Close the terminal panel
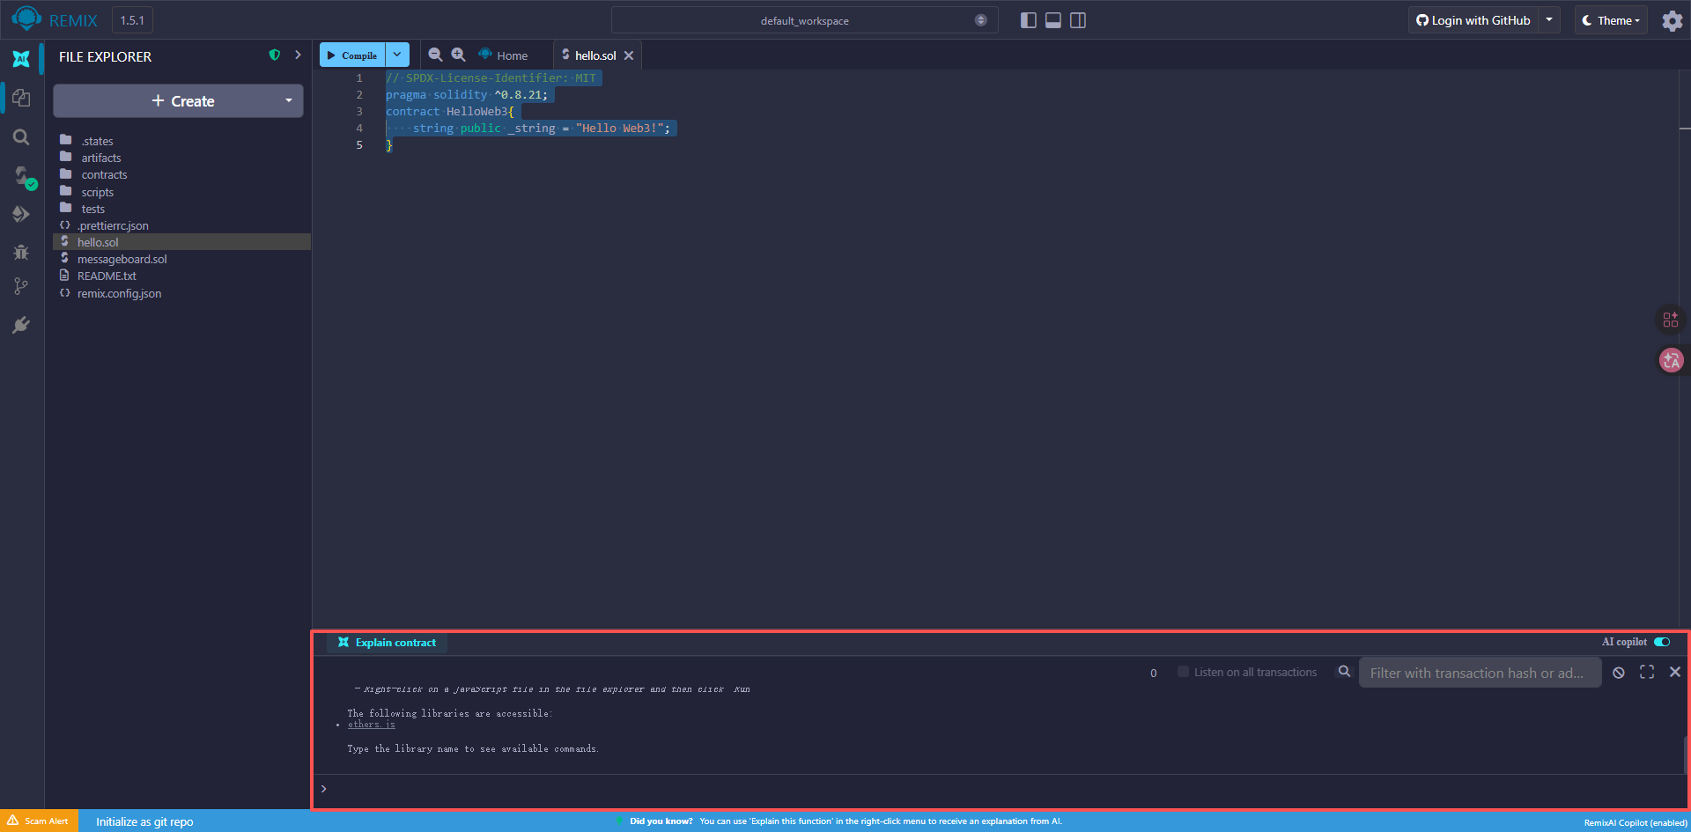The width and height of the screenshot is (1691, 832). tap(1675, 673)
